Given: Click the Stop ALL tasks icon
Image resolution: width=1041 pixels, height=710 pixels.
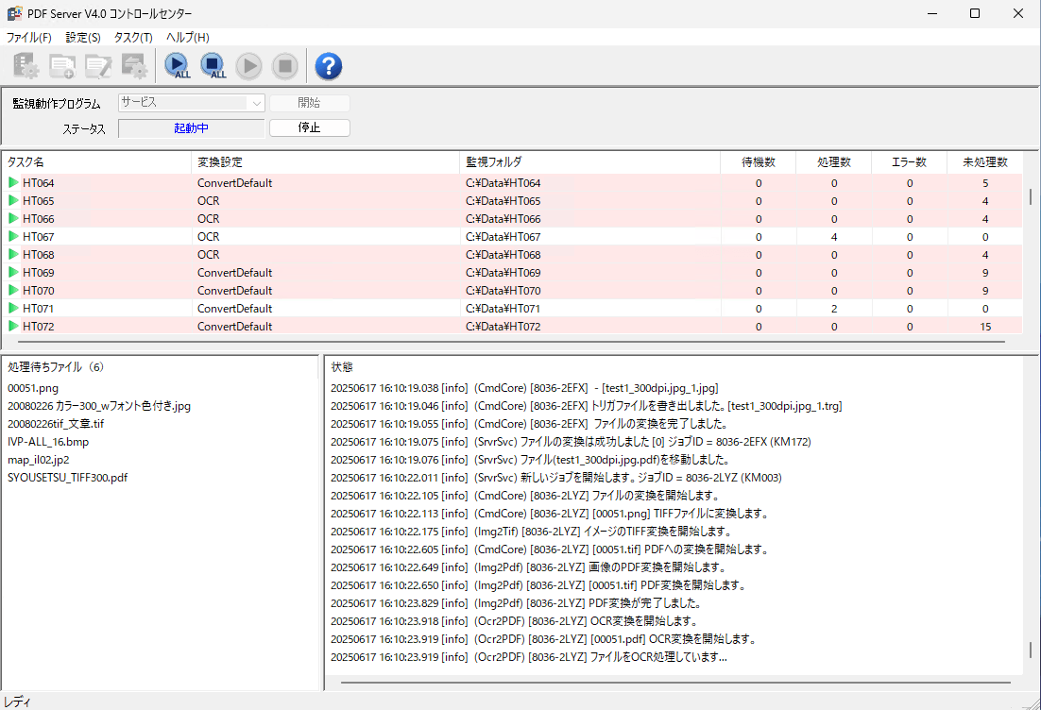Looking at the screenshot, I should 213,65.
